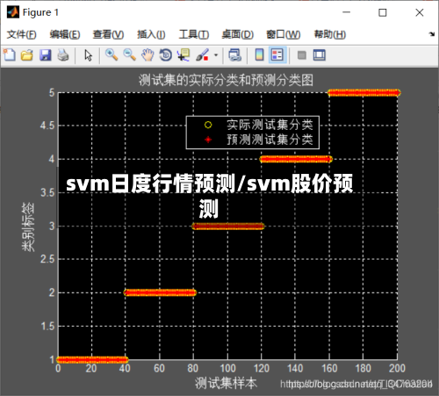Enable the Rotate 3D tool

[166, 55]
